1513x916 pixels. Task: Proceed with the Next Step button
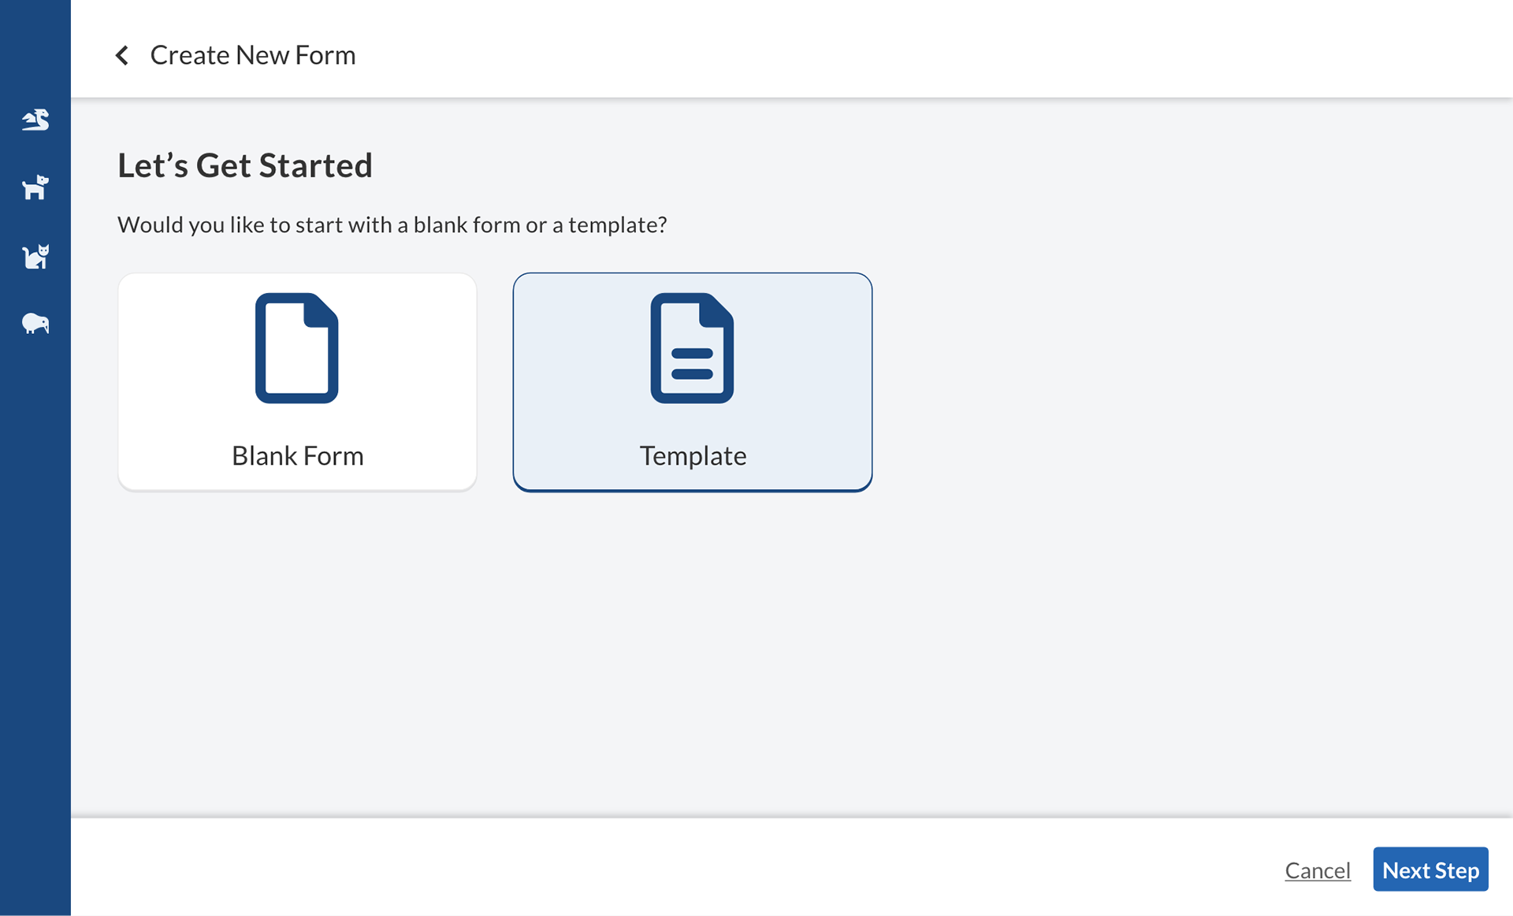(1430, 870)
